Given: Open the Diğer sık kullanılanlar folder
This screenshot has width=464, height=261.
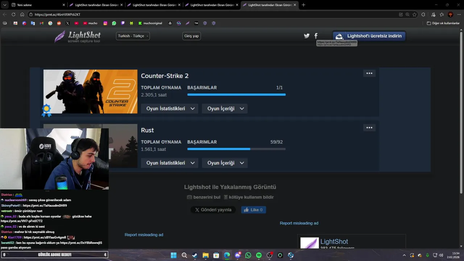Looking at the screenshot, I should [x=443, y=23].
